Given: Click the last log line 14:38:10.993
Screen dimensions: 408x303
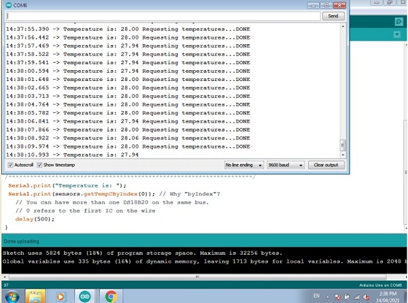Looking at the screenshot, I should (x=72, y=155).
